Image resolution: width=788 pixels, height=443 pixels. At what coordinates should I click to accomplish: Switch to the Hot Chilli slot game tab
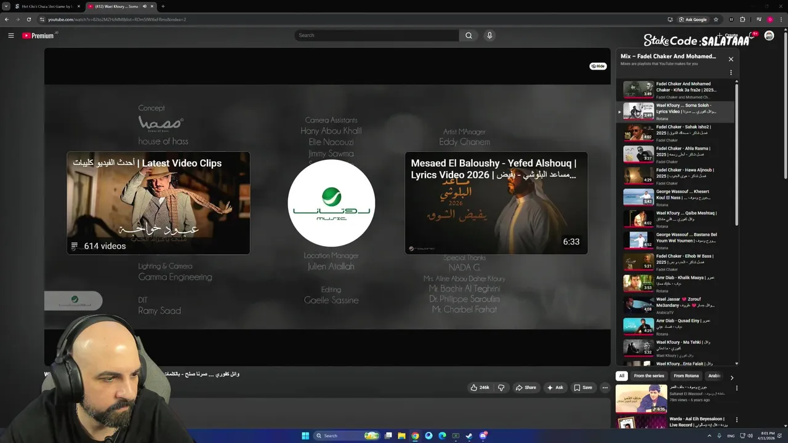tap(46, 6)
